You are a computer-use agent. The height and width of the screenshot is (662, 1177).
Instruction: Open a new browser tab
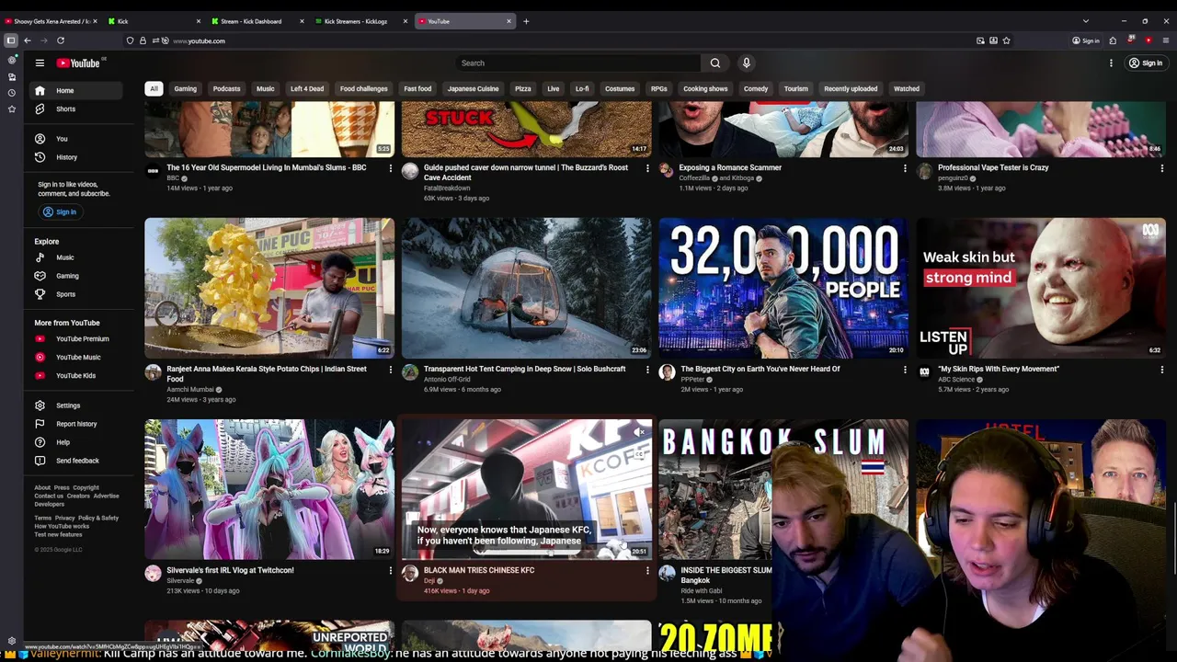tap(526, 21)
